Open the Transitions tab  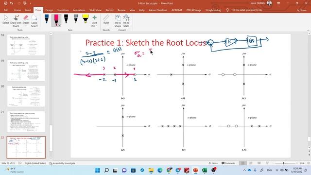click(x=63, y=10)
